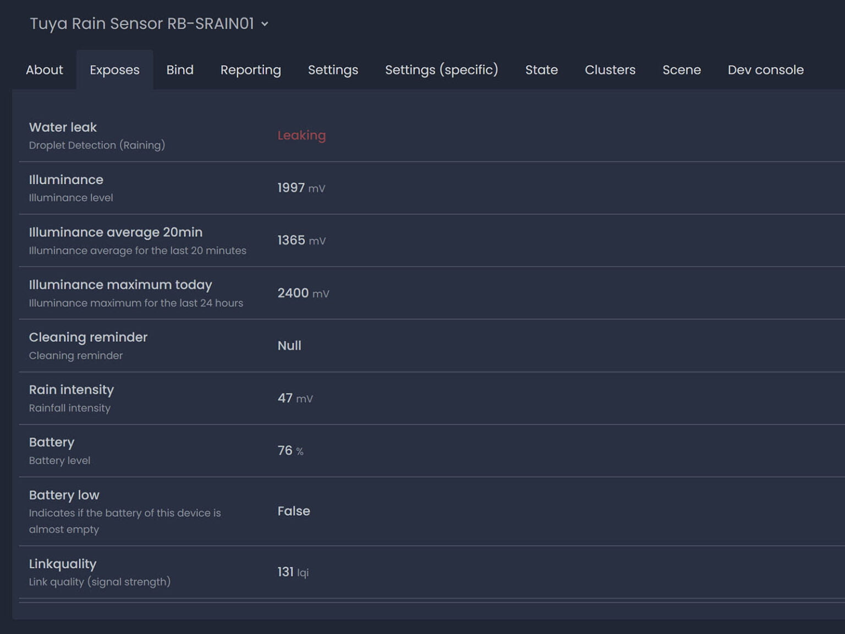845x634 pixels.
Task: Open the Settings tab
Action: [x=333, y=70]
